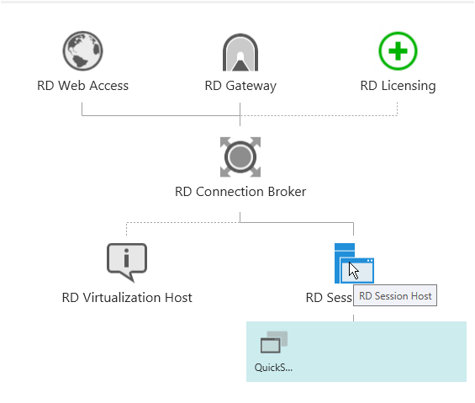The height and width of the screenshot is (403, 475).
Task: Click the RD Web Access label
Action: [x=82, y=86]
